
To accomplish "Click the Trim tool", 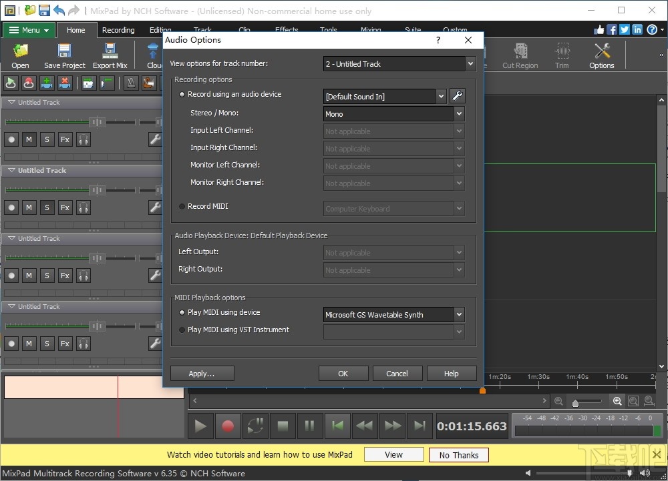I will [562, 56].
